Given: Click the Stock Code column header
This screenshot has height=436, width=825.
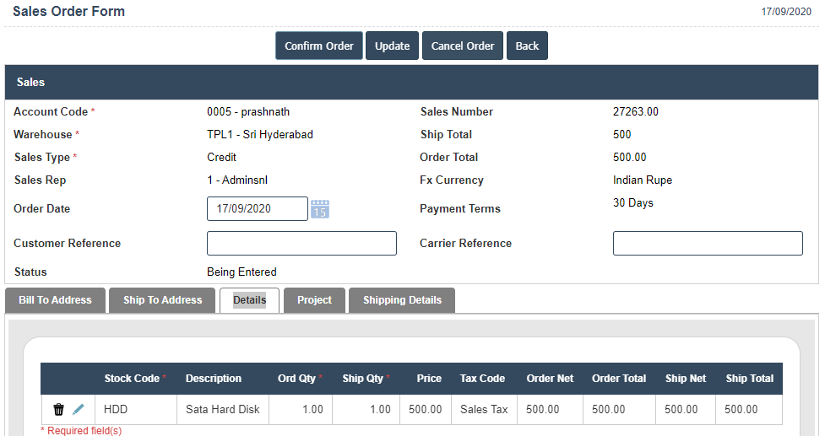Looking at the screenshot, I should (x=134, y=379).
